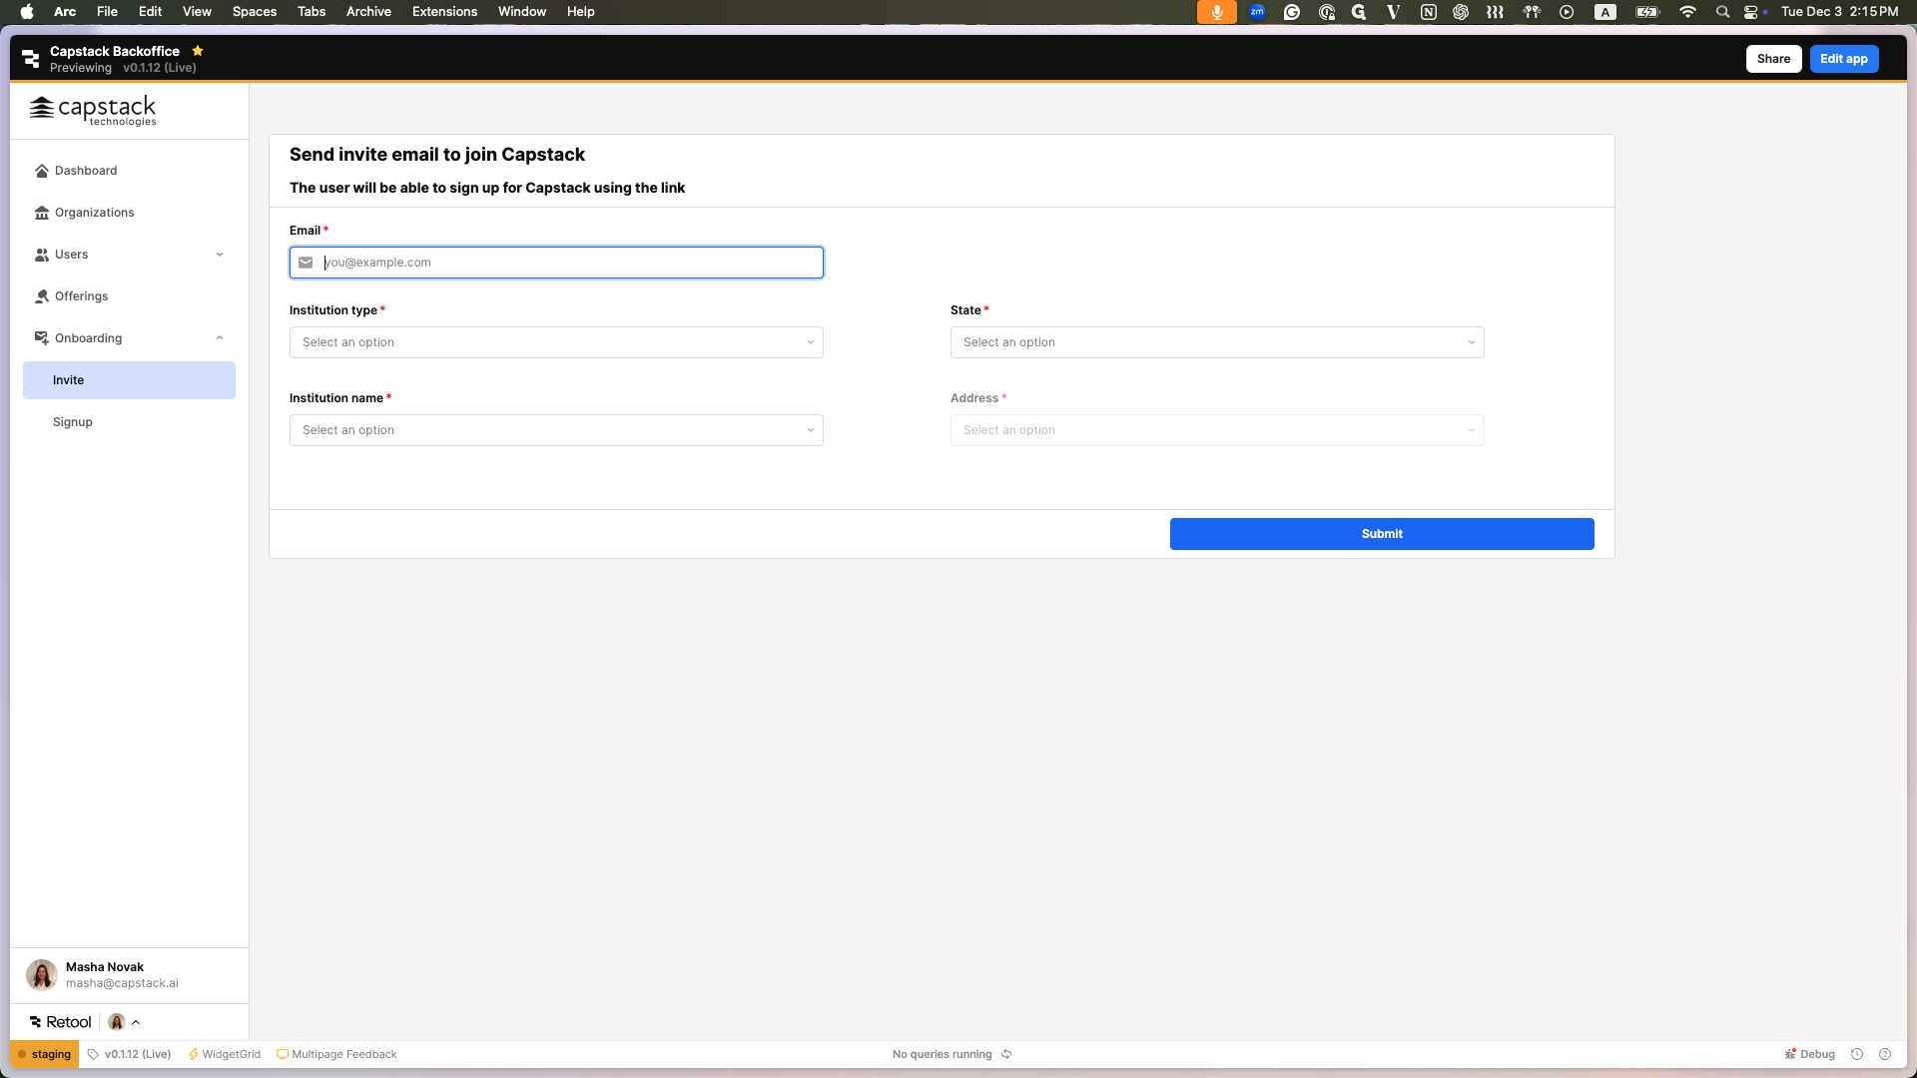Open the Spaces menu
The image size is (1917, 1078).
(255, 12)
